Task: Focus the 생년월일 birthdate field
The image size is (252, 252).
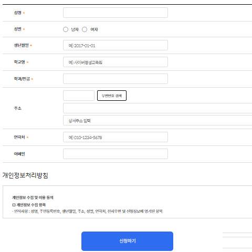Action: coord(115,45)
